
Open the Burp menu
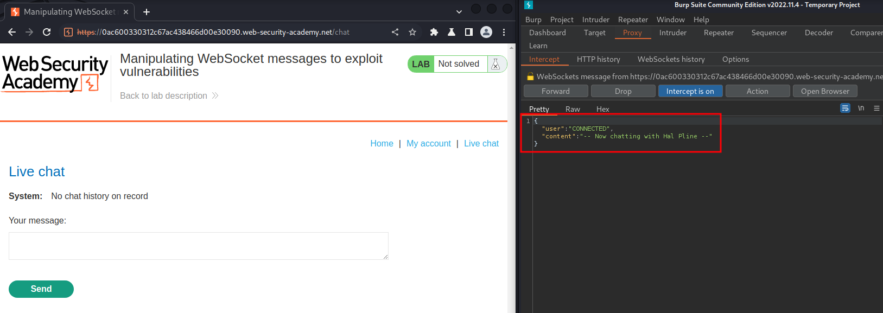click(x=533, y=20)
